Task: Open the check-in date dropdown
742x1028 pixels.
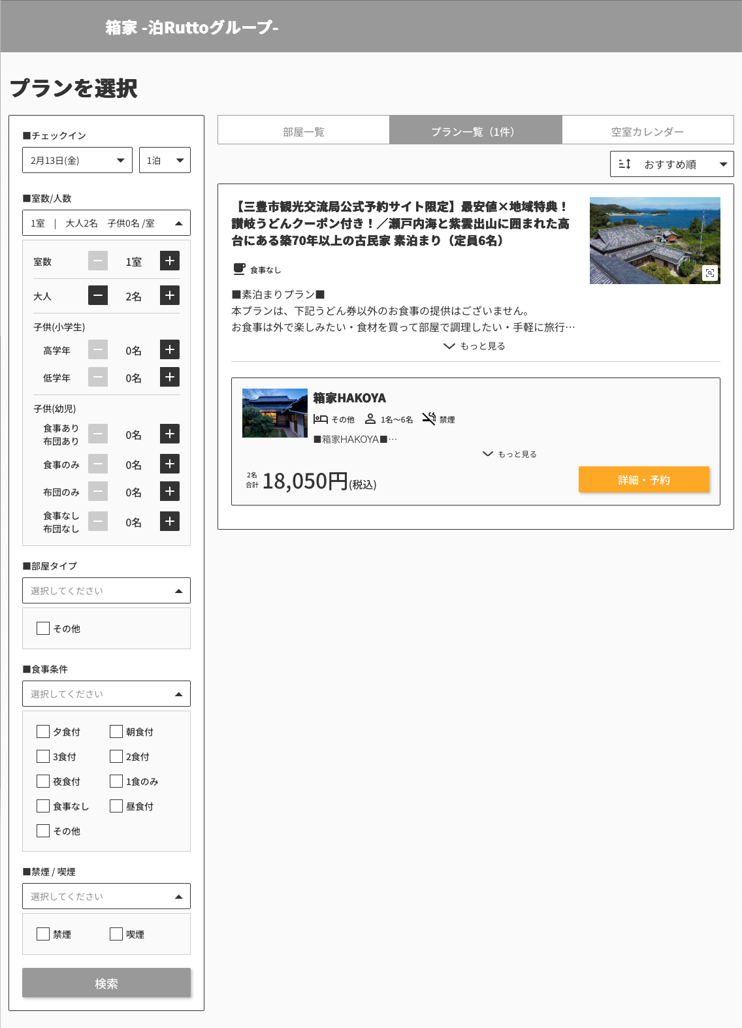Action: click(x=77, y=161)
